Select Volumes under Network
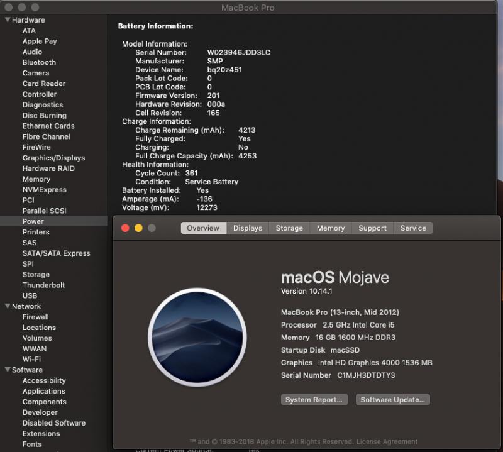503x452 pixels. pos(37,338)
